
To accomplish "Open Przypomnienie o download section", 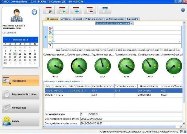I will click(x=21, y=94).
